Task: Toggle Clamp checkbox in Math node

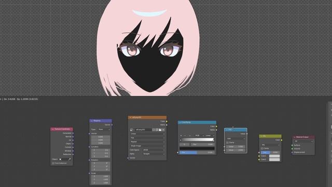Action: [227, 143]
